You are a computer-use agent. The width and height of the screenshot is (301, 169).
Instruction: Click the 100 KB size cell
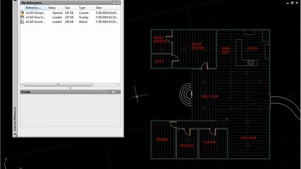click(69, 22)
